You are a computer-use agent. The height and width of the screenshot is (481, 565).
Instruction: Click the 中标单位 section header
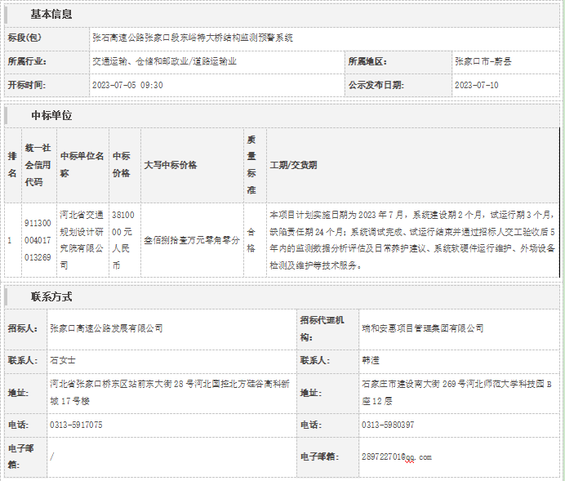51,115
